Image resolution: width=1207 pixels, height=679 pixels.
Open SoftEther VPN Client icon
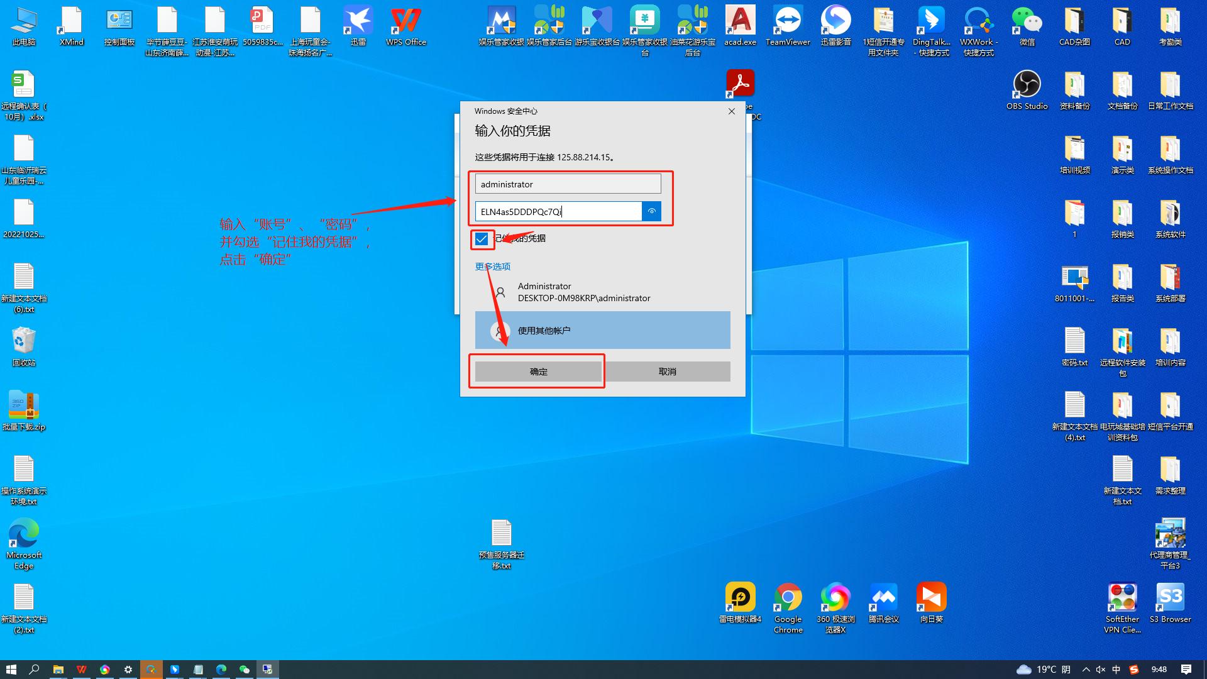[1123, 609]
